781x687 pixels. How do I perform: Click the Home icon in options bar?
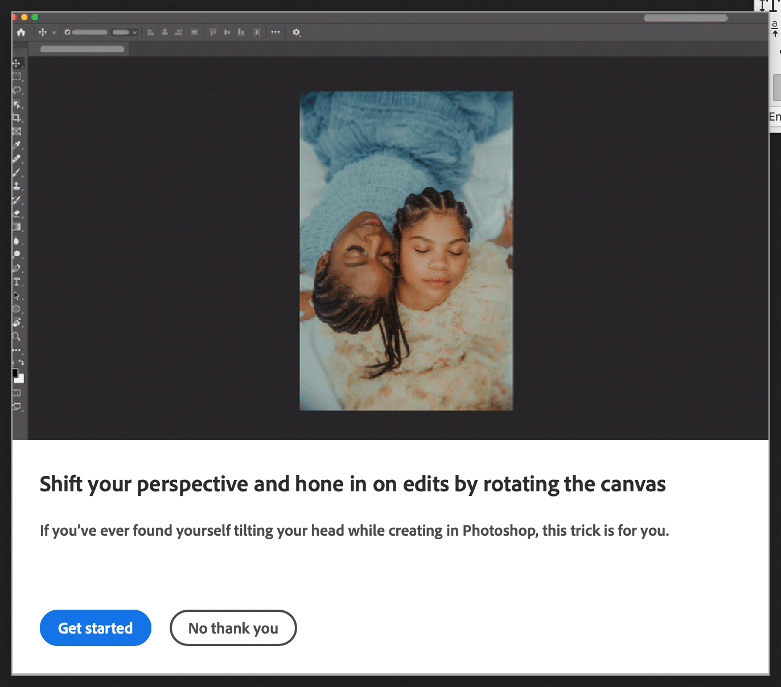pyautogui.click(x=21, y=32)
